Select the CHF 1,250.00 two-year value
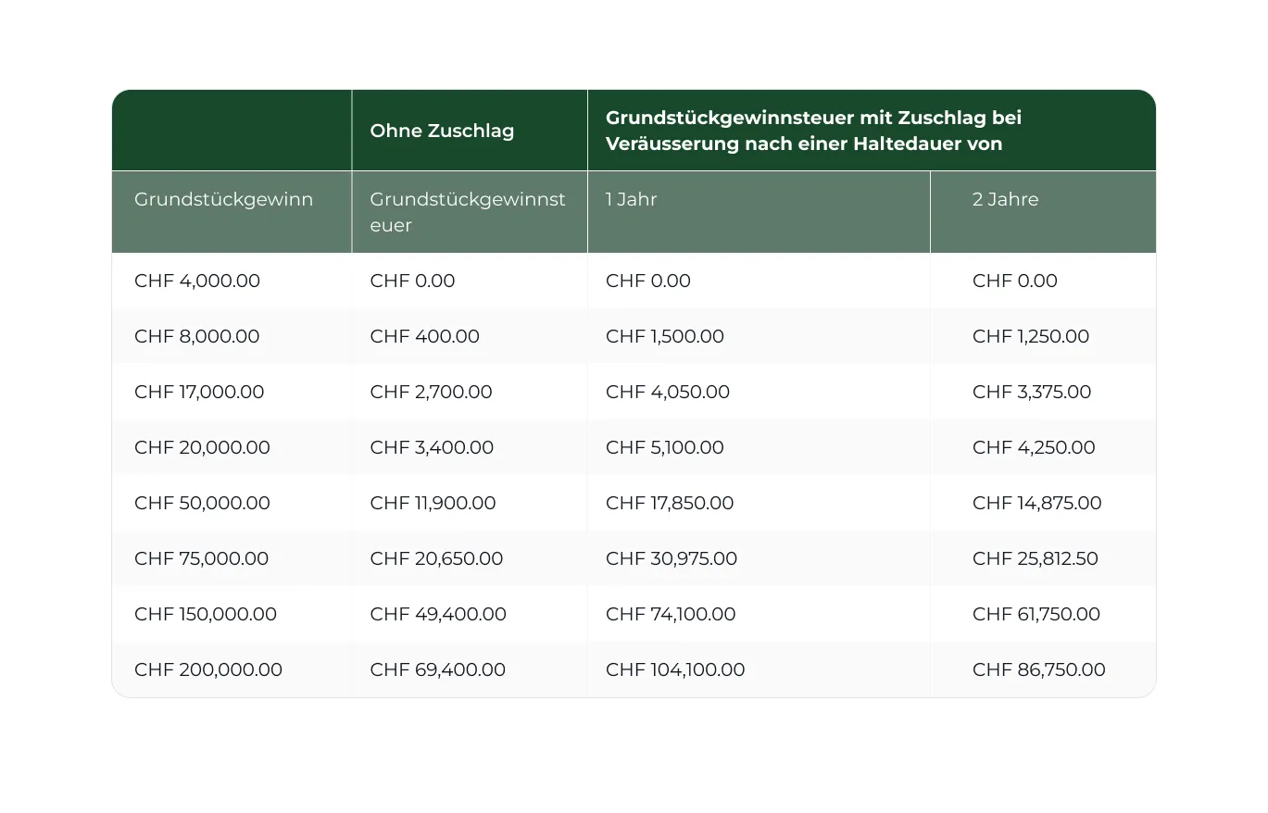 pyautogui.click(x=1031, y=336)
